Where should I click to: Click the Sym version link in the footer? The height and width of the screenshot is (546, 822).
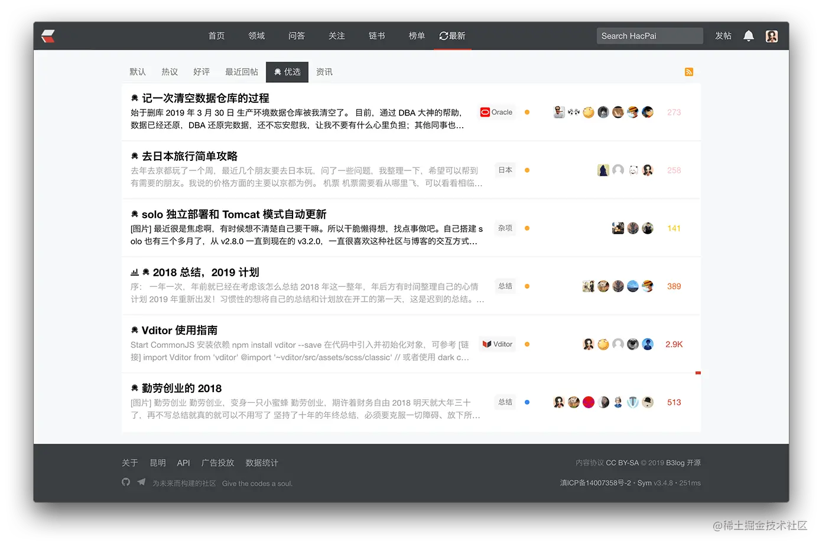pyautogui.click(x=644, y=483)
